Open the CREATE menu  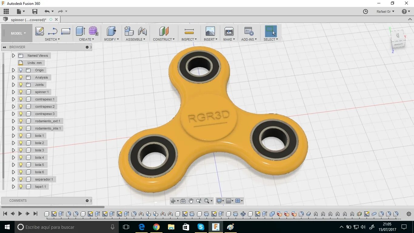pyautogui.click(x=86, y=39)
